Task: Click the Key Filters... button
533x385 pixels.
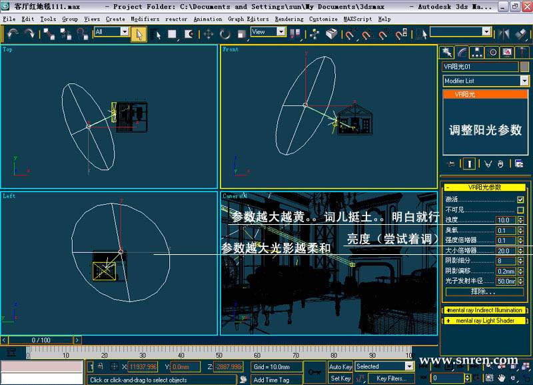Action: [390, 378]
